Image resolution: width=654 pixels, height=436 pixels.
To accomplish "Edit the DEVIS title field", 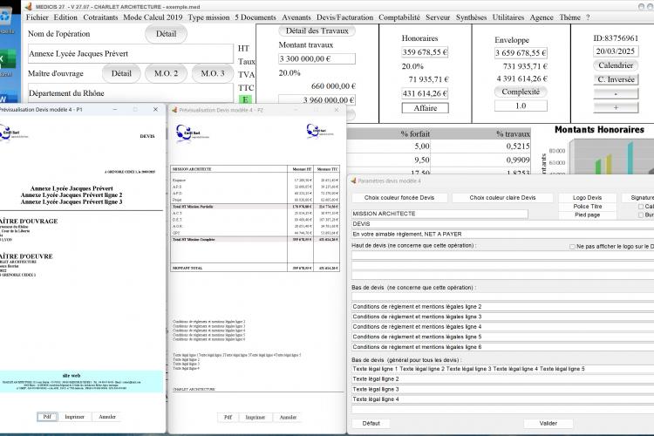I will 502,224.
